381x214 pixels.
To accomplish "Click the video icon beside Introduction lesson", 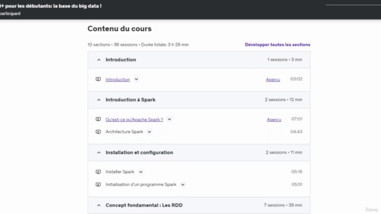I will click(98, 79).
